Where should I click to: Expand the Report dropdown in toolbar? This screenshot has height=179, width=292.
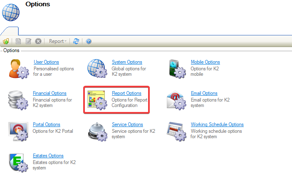(57, 41)
